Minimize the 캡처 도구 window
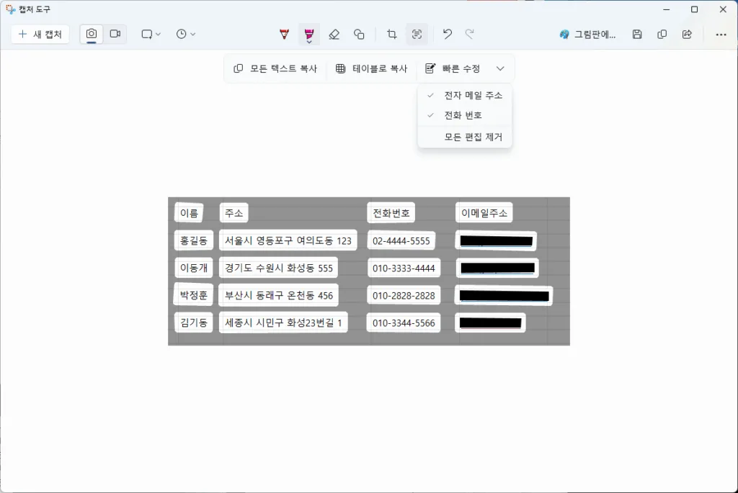 point(667,9)
